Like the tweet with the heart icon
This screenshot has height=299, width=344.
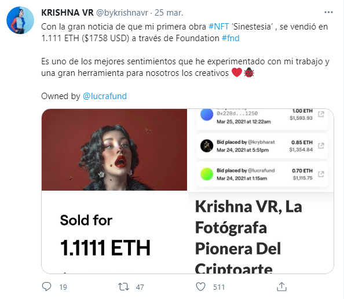coord(200,287)
